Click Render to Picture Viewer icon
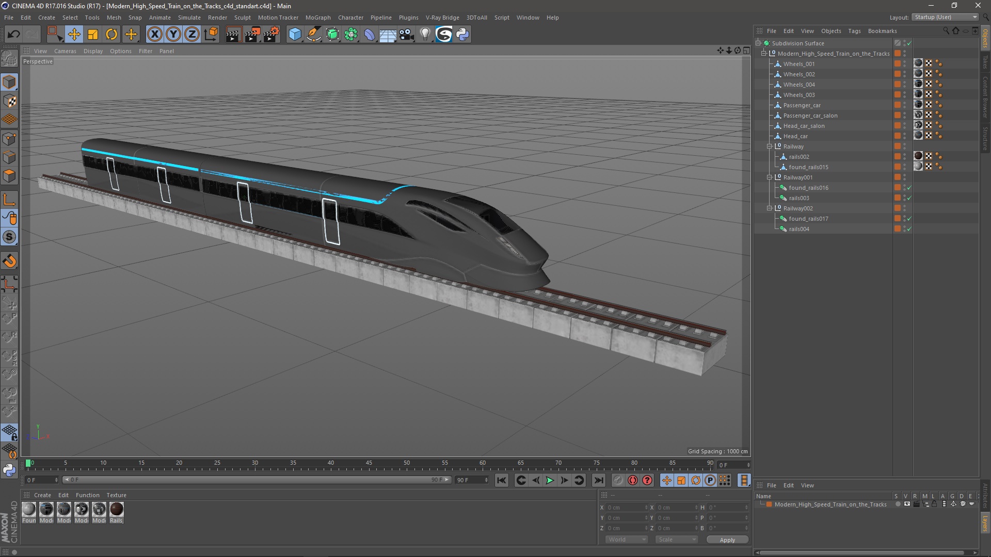 [252, 35]
